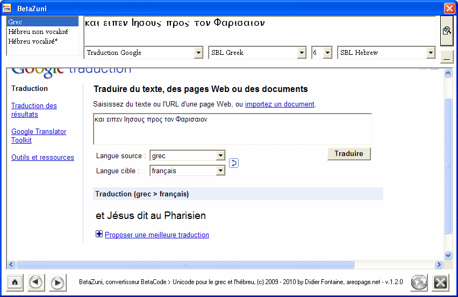458x297 pixels.
Task: Click the BetaZuni app icon in title bar
Action: 6,8
